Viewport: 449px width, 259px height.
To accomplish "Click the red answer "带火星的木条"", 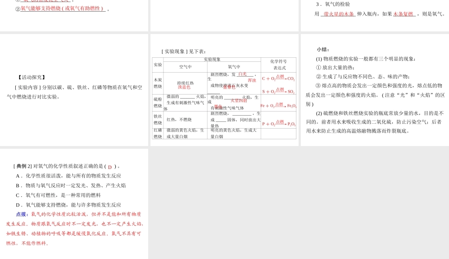I will pos(339,14).
